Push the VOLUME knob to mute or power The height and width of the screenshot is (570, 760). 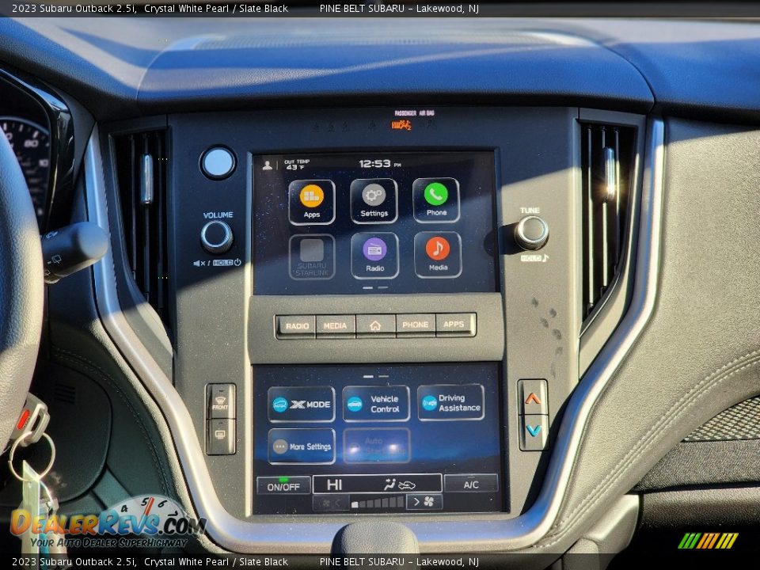pyautogui.click(x=217, y=237)
